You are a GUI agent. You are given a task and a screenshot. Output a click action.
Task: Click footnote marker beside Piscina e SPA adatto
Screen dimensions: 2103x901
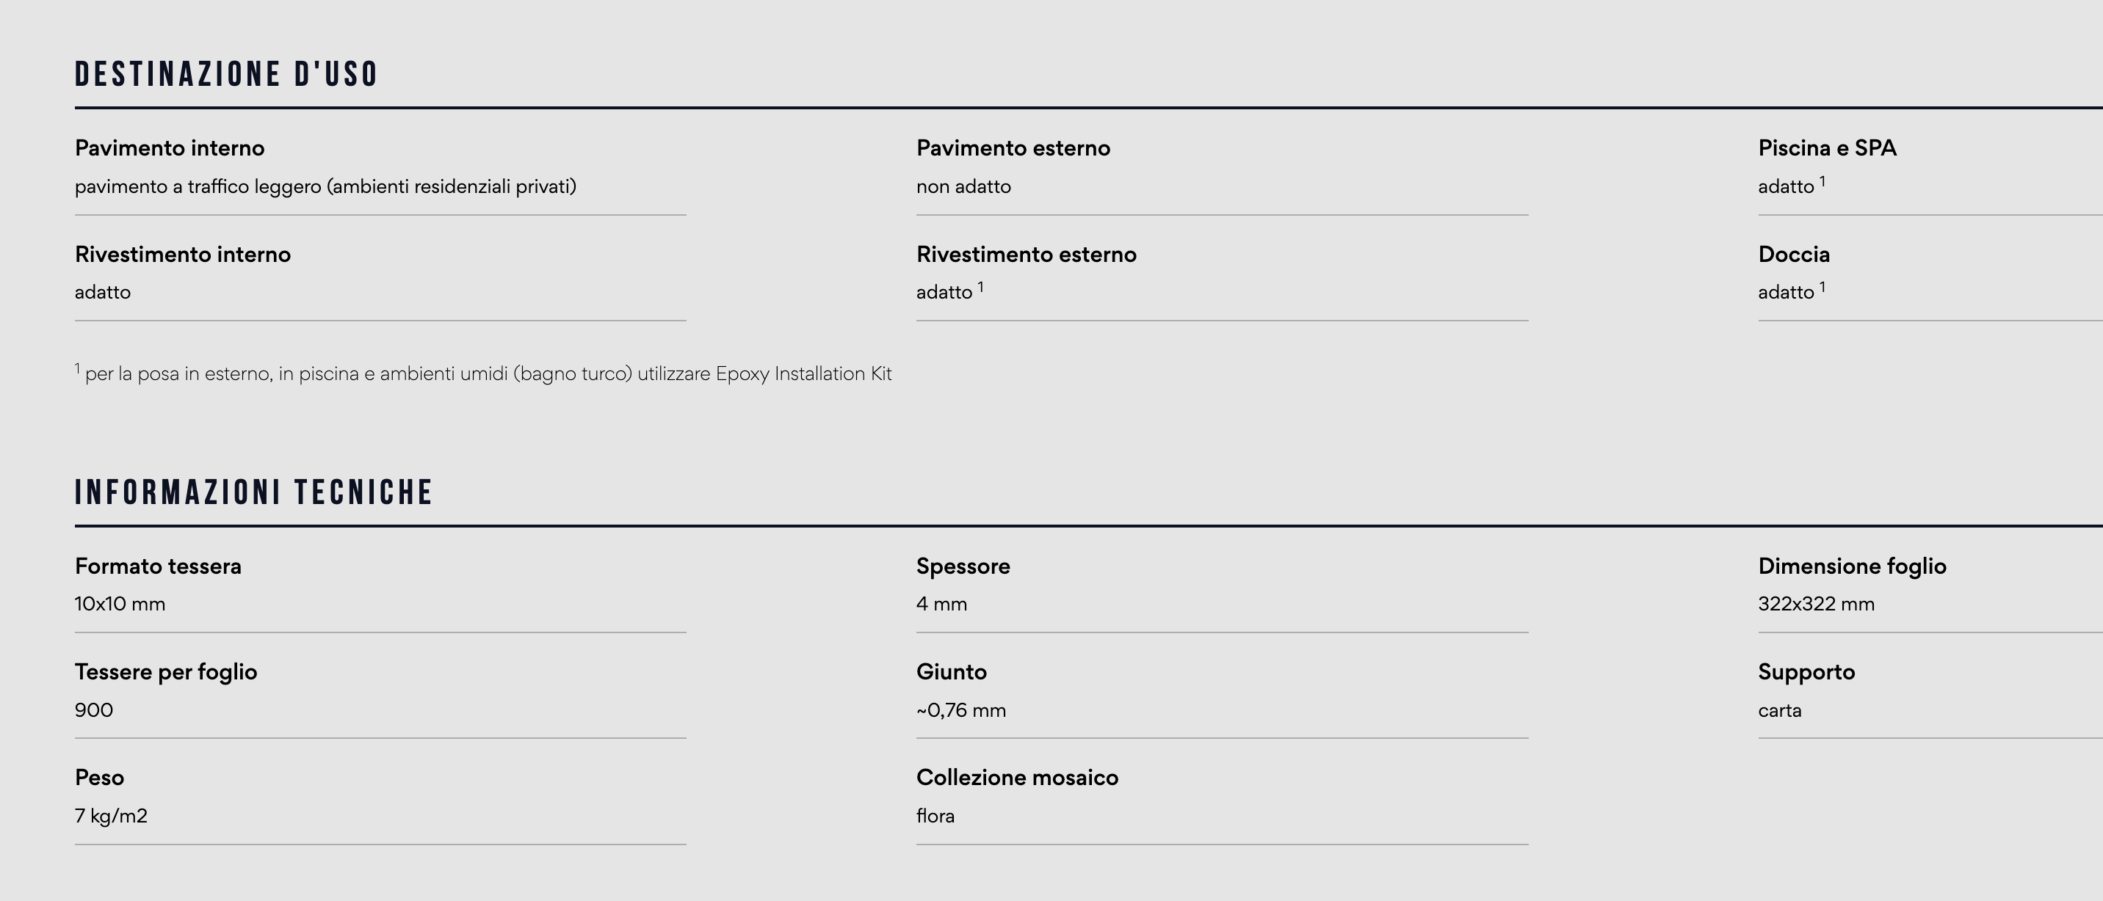pyautogui.click(x=1823, y=181)
